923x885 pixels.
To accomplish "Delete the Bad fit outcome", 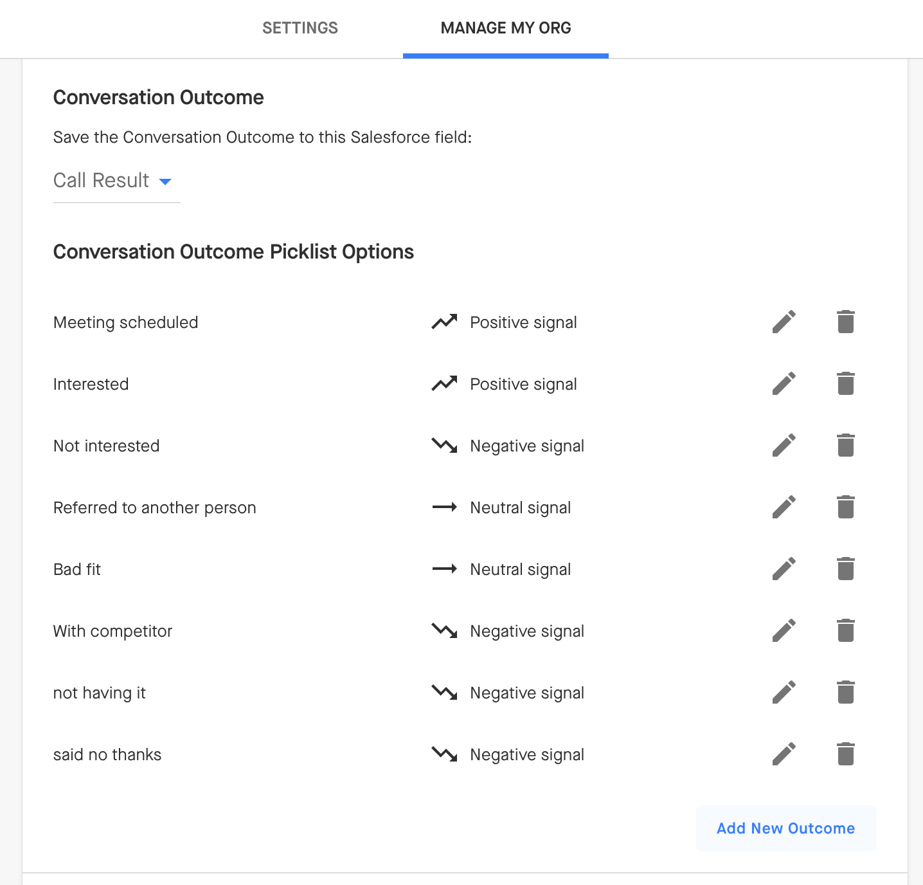I will coord(846,569).
